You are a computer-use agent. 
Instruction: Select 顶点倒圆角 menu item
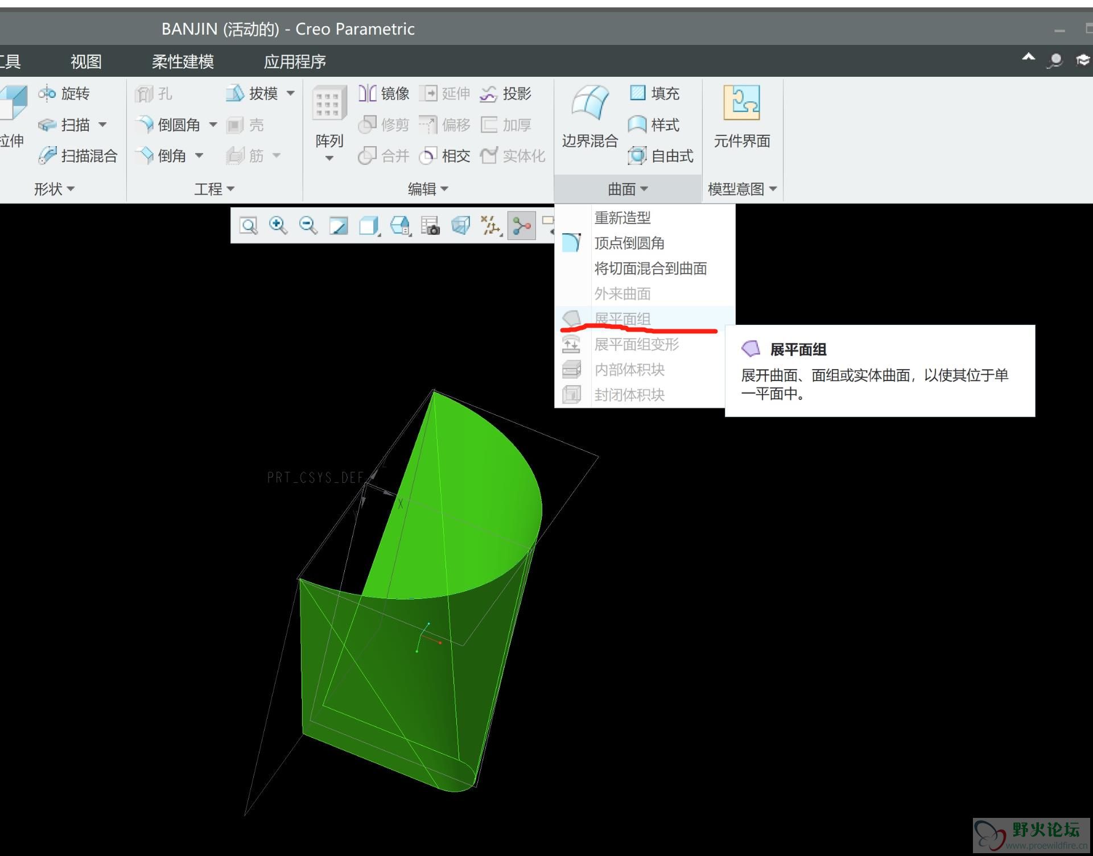645,243
